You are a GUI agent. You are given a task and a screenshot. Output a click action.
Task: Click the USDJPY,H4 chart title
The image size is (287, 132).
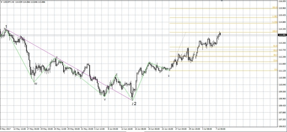pos(9,2)
